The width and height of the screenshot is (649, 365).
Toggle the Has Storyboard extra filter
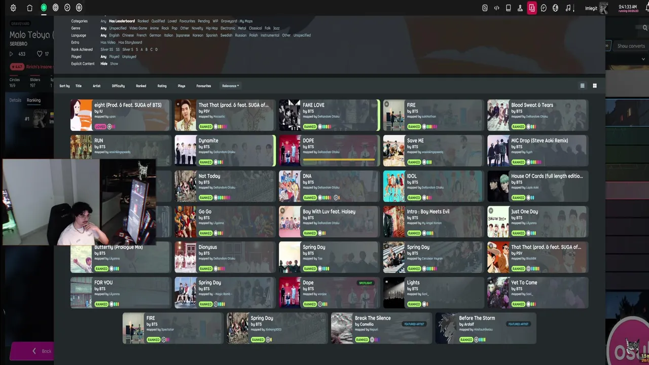point(130,43)
